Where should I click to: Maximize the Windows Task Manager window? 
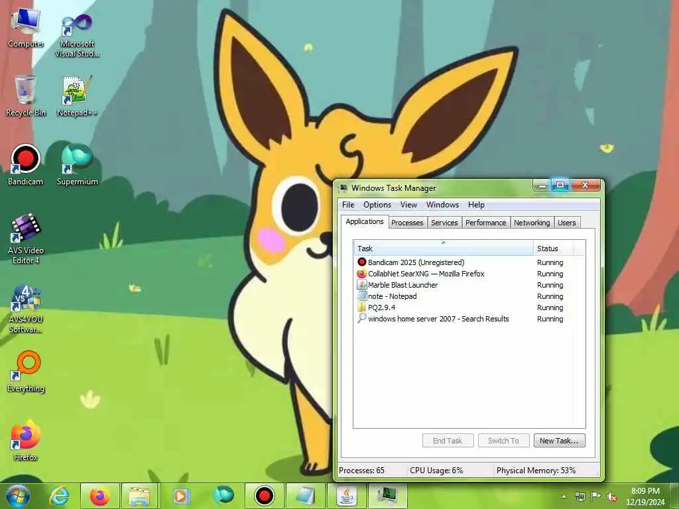[x=560, y=186]
